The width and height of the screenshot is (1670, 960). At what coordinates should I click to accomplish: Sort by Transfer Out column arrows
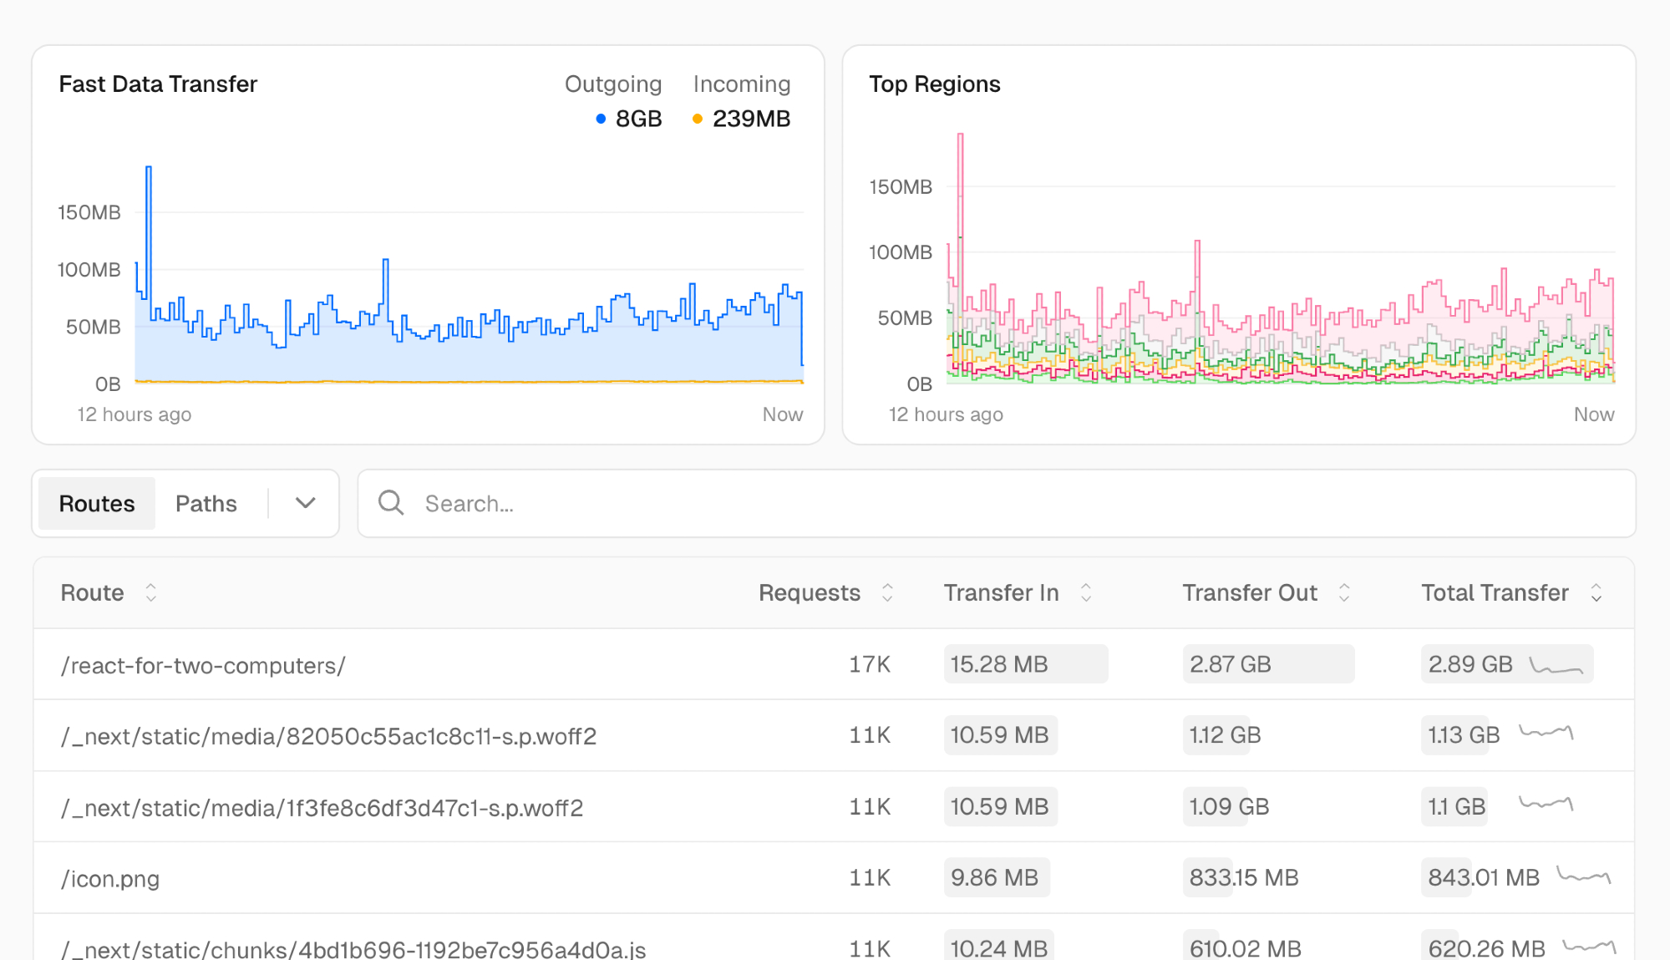pos(1344,592)
